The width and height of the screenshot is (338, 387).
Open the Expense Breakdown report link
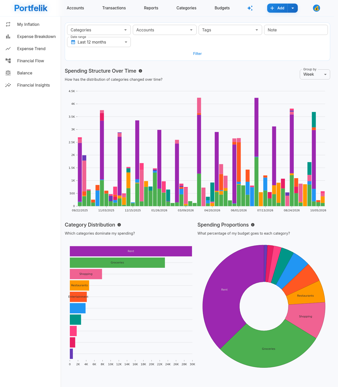pos(30,36)
